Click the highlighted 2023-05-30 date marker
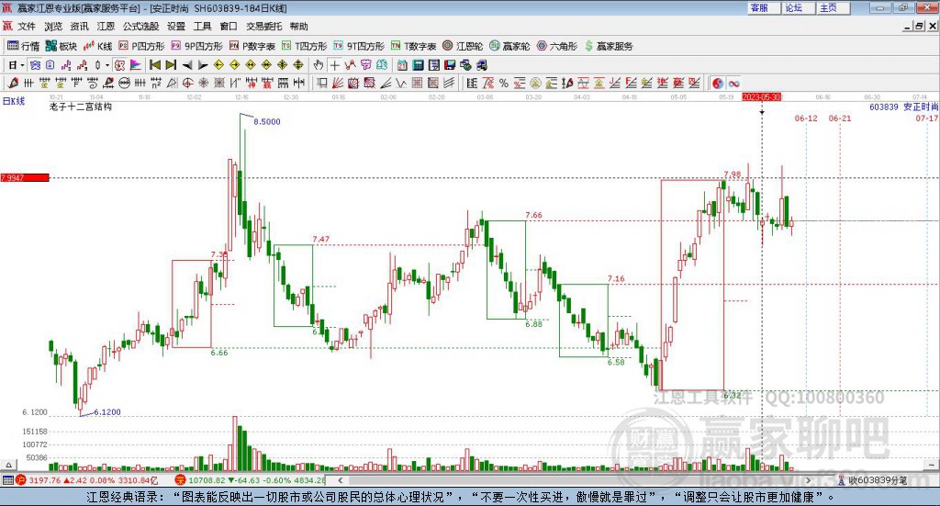The width and height of the screenshot is (940, 506). (x=761, y=96)
